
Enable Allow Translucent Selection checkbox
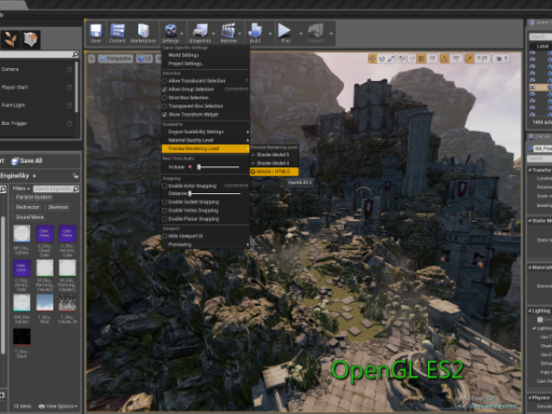pos(165,81)
